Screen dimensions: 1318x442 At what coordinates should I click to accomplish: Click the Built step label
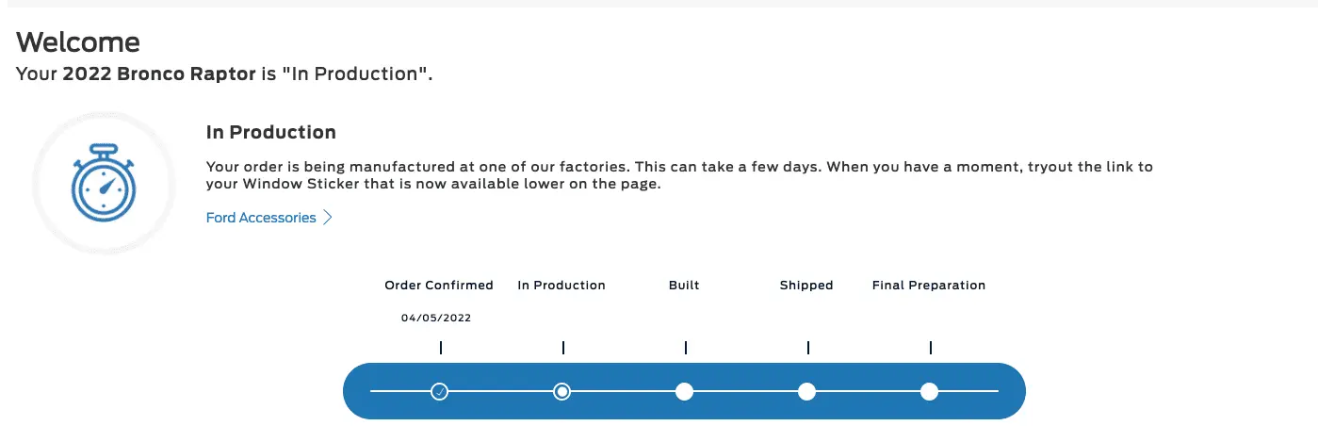pos(684,285)
